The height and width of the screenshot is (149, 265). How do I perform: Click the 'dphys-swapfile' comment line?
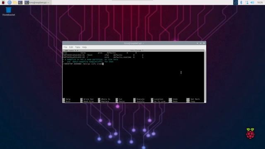click(x=88, y=62)
